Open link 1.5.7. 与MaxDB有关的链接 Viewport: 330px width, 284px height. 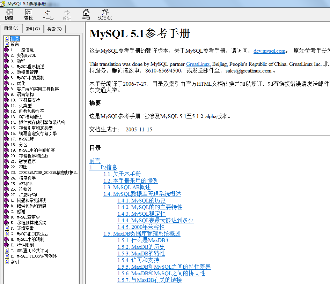pos(150,280)
